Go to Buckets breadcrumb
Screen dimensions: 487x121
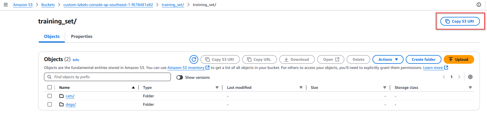click(48, 5)
